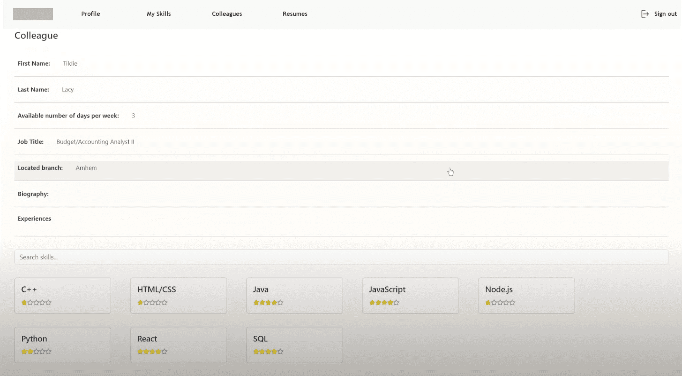682x376 pixels.
Task: Go to My Skills page
Action: click(x=159, y=14)
